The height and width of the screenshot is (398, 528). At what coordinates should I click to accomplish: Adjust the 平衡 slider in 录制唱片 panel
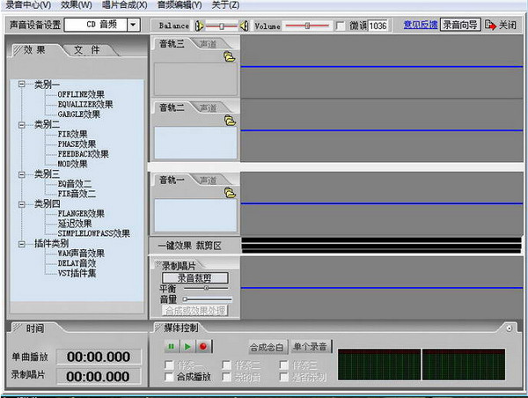click(x=206, y=288)
